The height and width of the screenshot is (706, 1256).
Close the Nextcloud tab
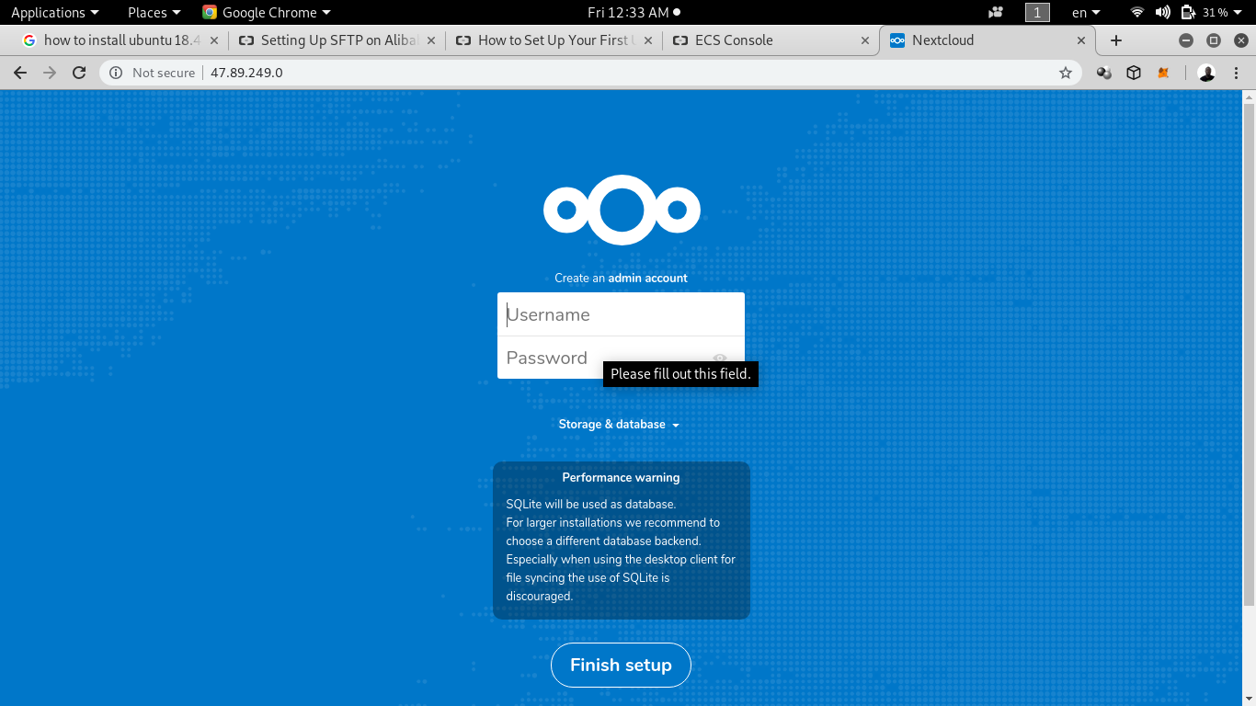1082,40
